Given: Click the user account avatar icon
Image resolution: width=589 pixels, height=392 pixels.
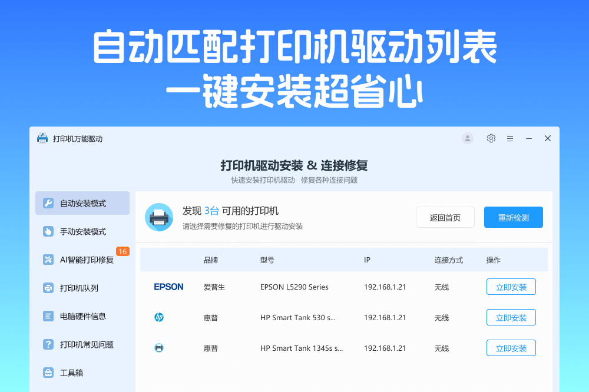Looking at the screenshot, I should click(x=468, y=138).
